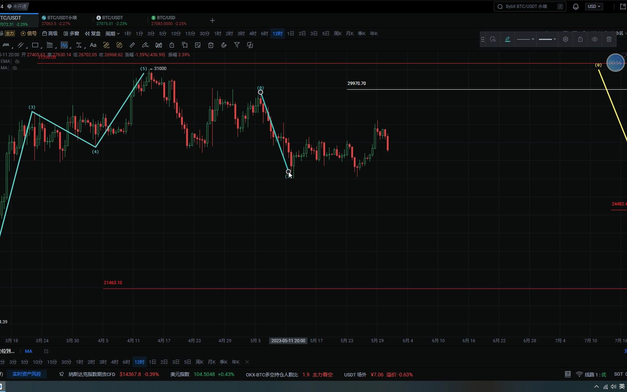
Task: Click the candlestick pattern icon
Action: [159, 45]
